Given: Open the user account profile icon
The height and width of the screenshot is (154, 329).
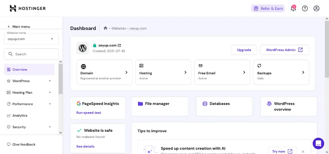Looking at the screenshot, I should point(316,8).
